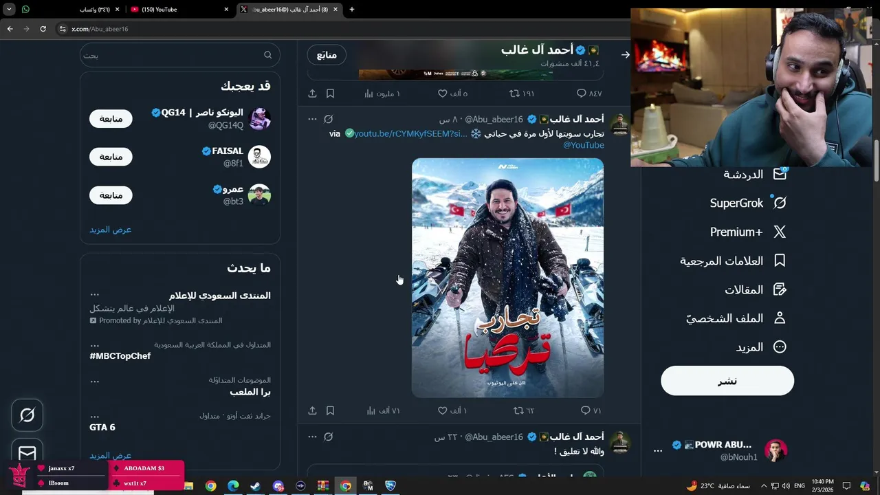Viewport: 880px width, 495px height.
Task: Share the تجارب تركيا post
Action: [x=312, y=410]
